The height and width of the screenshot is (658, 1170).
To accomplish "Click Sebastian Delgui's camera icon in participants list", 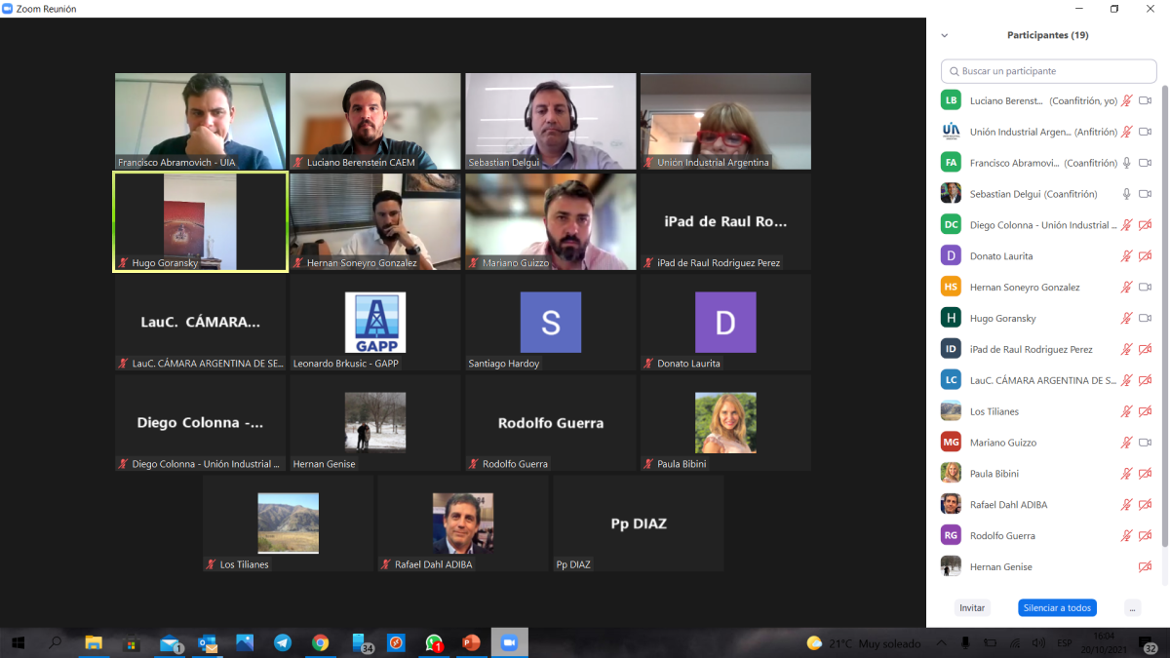I will click(x=1146, y=194).
